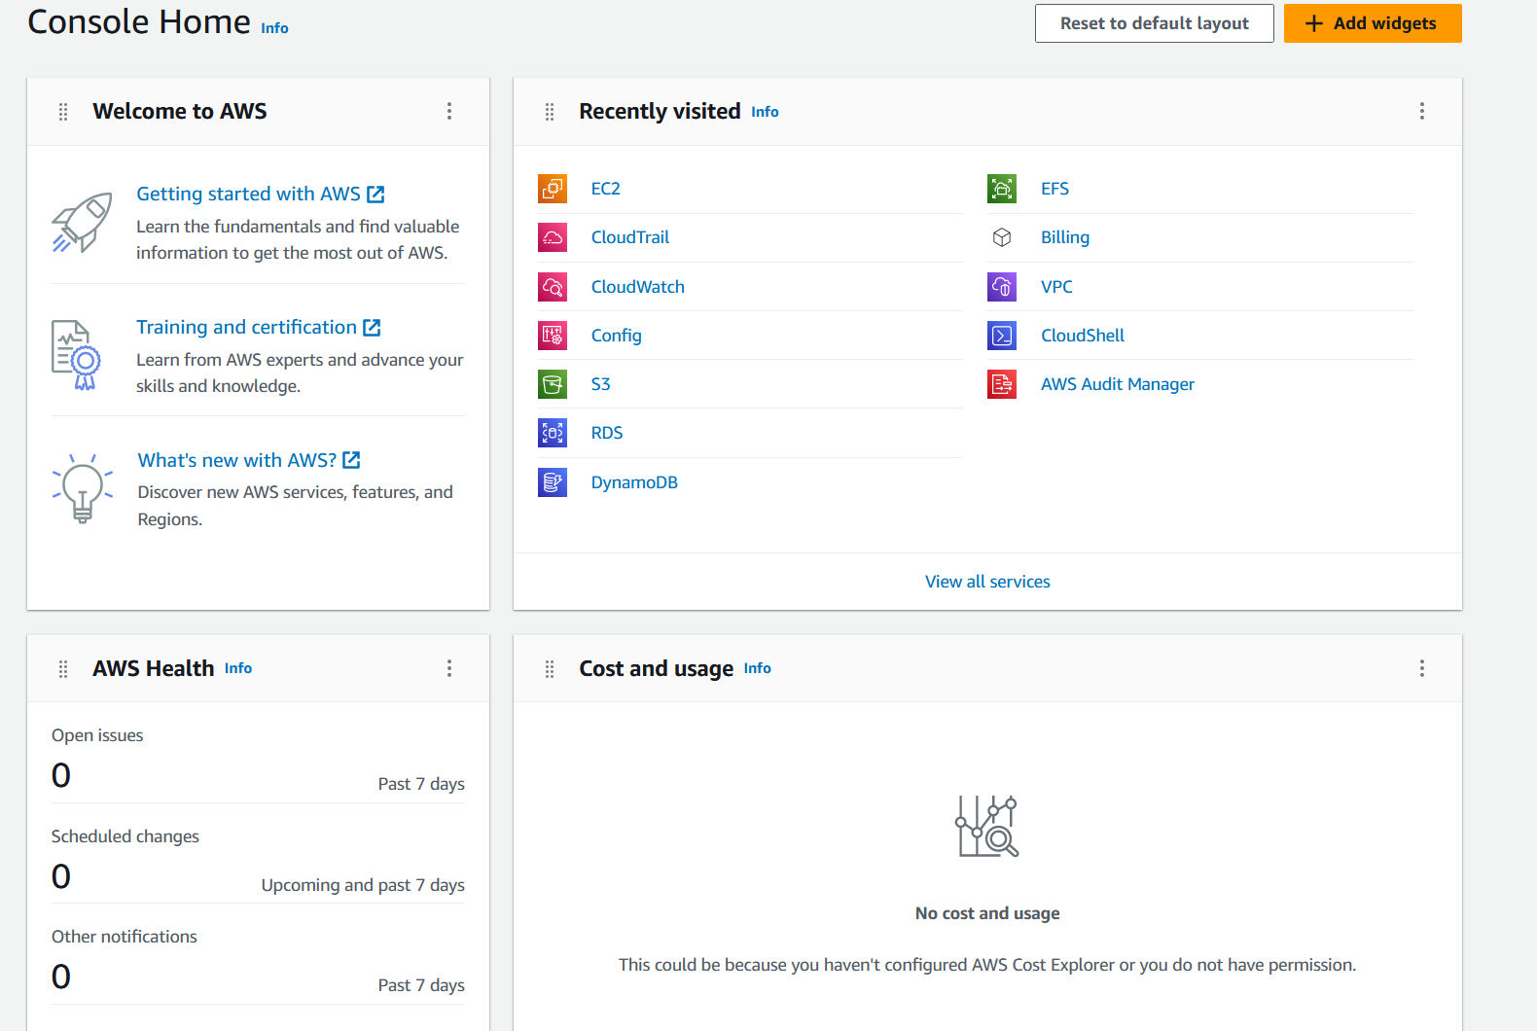Click the Other notifications label
The height and width of the screenshot is (1031, 1537).
pos(125,937)
